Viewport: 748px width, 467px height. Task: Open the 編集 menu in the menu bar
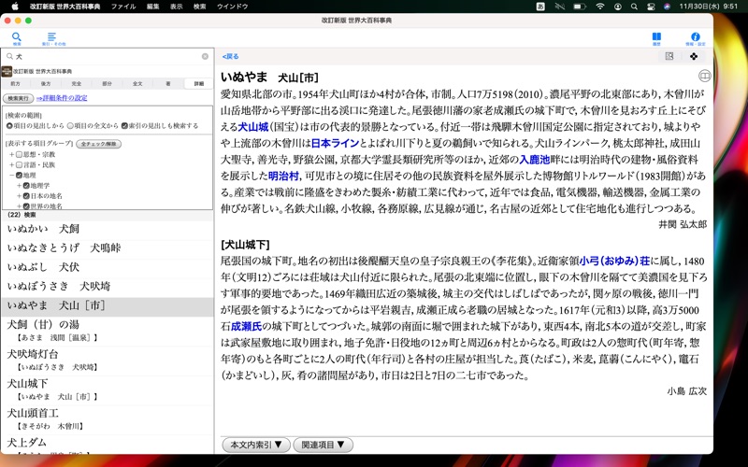coord(152,6)
